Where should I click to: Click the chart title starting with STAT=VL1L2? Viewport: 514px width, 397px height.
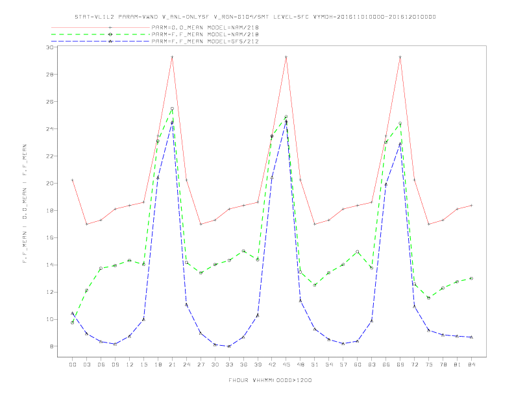click(255, 17)
